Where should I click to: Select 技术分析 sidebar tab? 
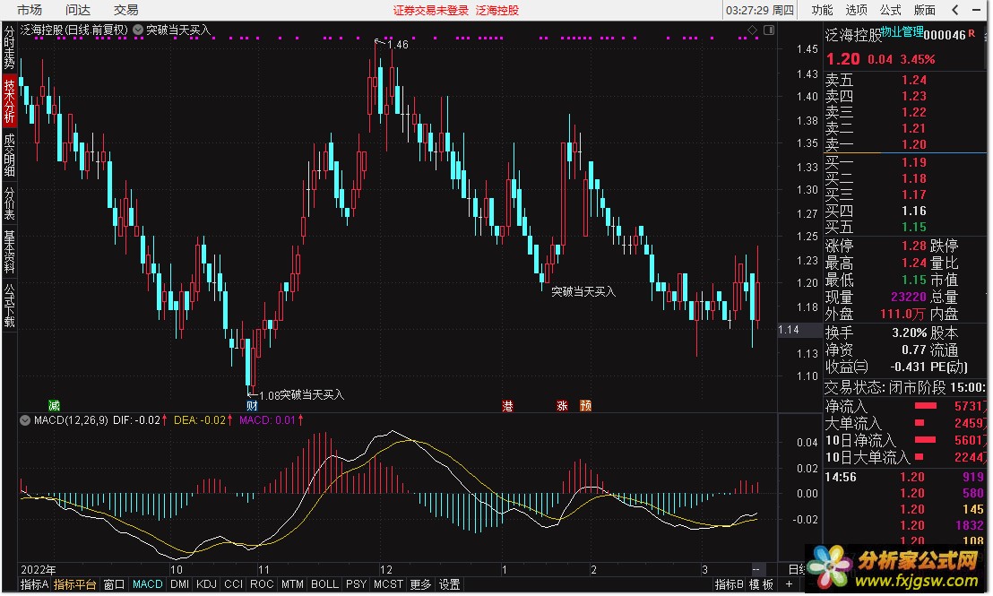pyautogui.click(x=10, y=100)
